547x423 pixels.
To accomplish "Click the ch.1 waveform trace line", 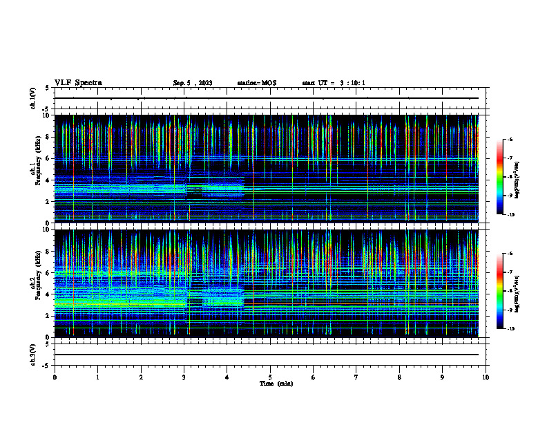I will point(267,98).
